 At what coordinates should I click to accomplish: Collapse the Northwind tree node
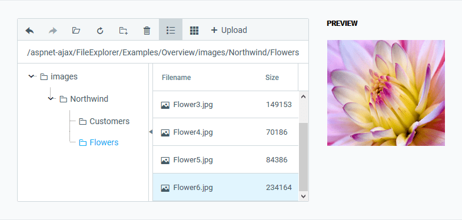tap(51, 99)
